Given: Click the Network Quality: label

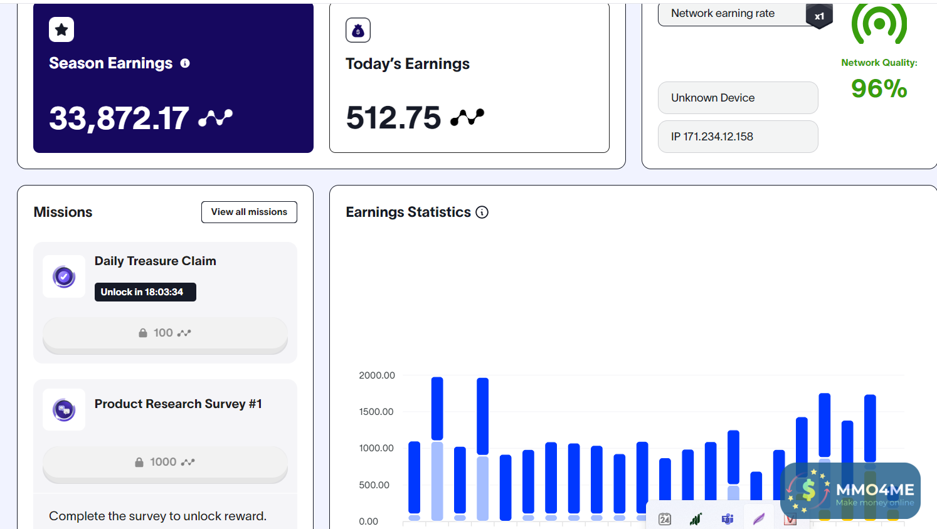Looking at the screenshot, I should (x=879, y=63).
